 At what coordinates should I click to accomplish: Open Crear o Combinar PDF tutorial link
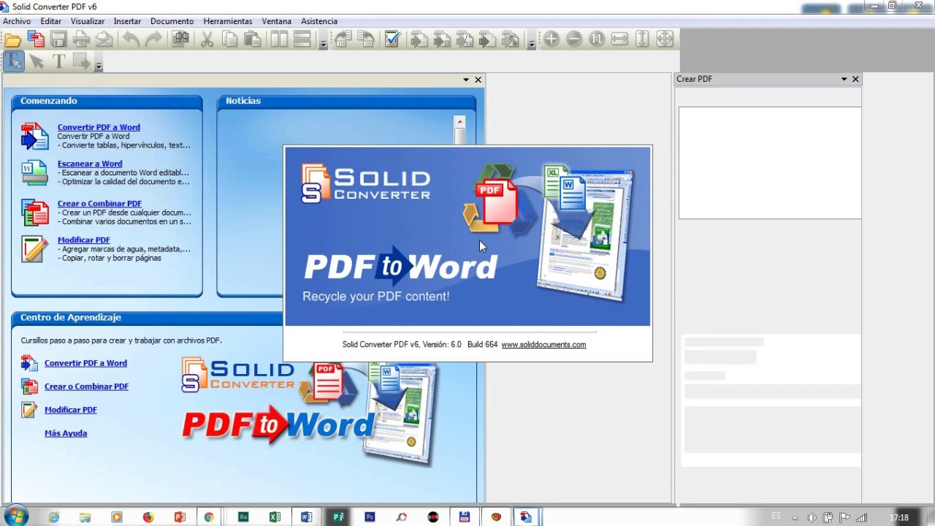tap(86, 386)
